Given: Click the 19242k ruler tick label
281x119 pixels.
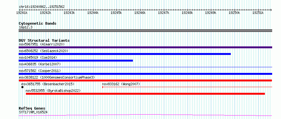Looking at the screenshot, I should click(45, 13).
